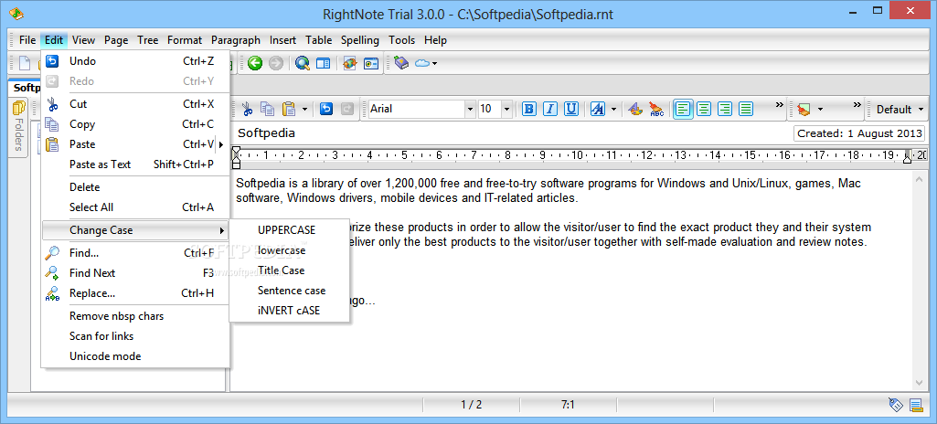The height and width of the screenshot is (424, 937).
Task: Choose Find... from the Edit menu
Action: coord(135,253)
